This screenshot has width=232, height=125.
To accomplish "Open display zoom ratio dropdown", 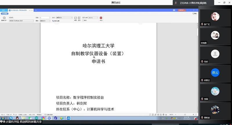I will coord(93,18).
